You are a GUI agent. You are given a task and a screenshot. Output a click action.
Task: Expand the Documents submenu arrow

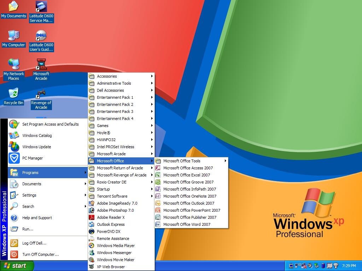click(x=85, y=184)
